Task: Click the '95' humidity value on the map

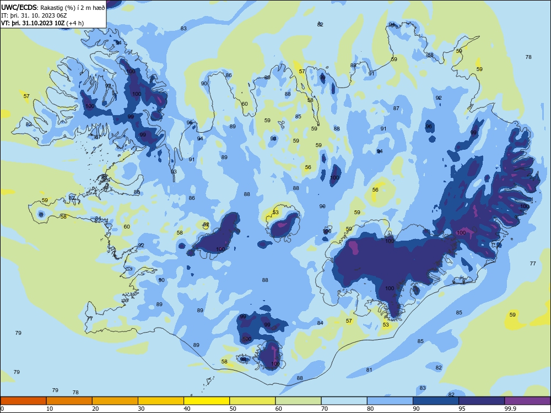Action: 190,123
